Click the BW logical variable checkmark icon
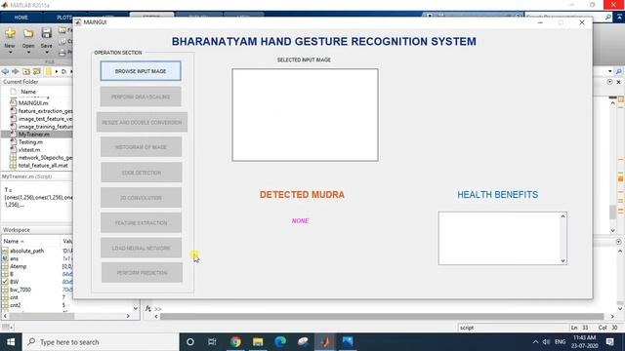Image resolution: width=625 pixels, height=351 pixels. [x=5, y=282]
